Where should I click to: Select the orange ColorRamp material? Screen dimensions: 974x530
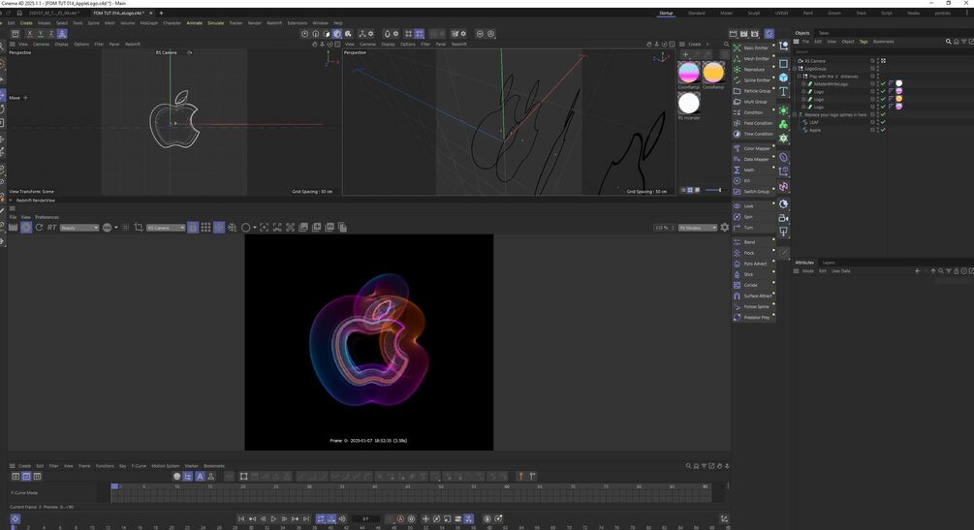pyautogui.click(x=713, y=73)
